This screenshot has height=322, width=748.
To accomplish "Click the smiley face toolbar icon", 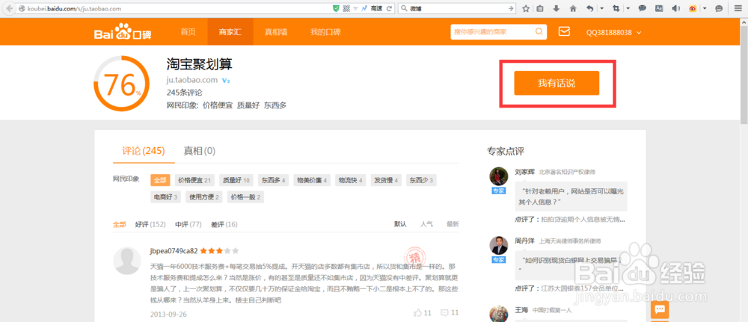I will [718, 8].
